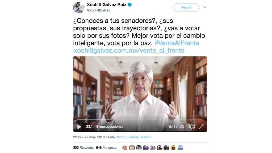Seek on the video progress bar

point(140,119)
